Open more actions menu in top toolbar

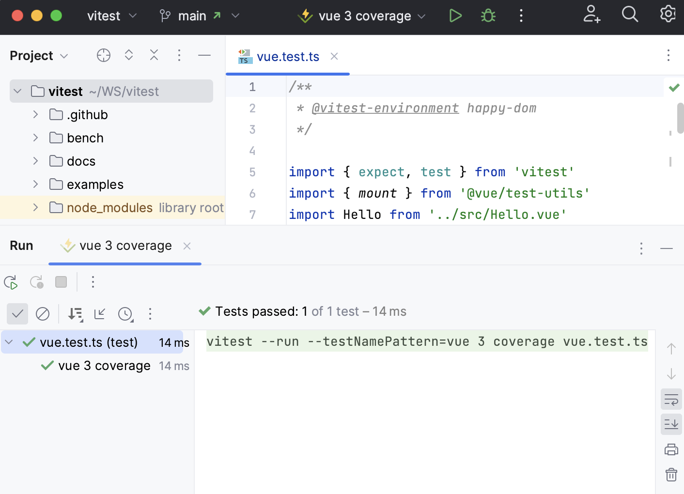pos(521,16)
